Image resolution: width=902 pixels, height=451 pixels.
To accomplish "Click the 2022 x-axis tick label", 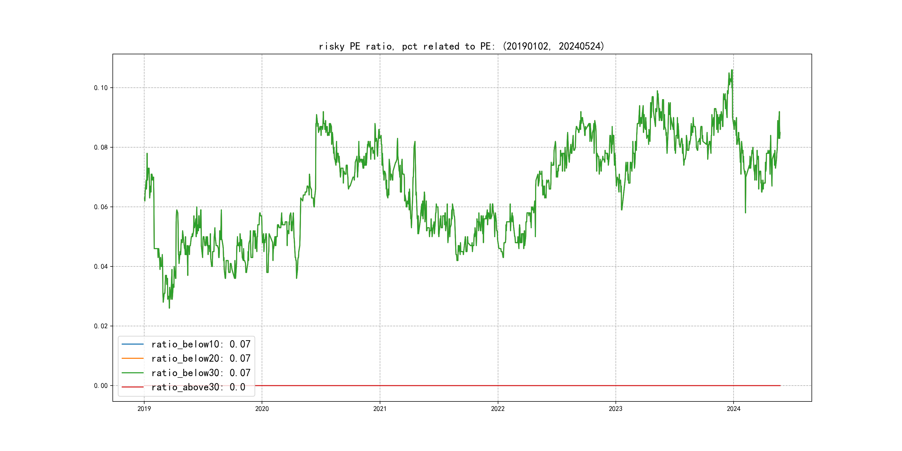I will tap(497, 409).
